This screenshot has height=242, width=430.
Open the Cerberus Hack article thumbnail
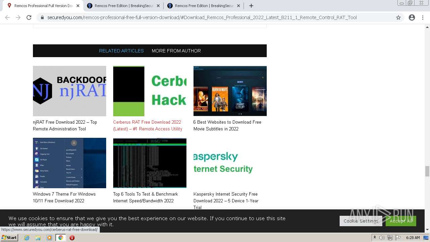[150, 91]
